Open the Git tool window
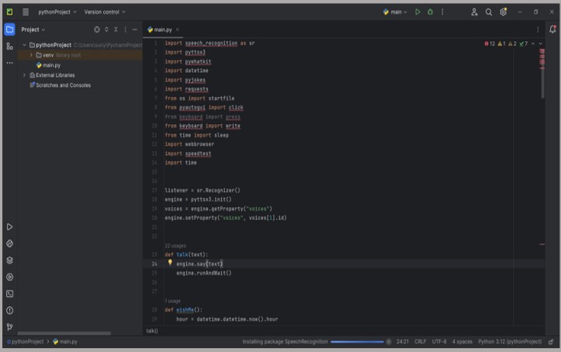The image size is (561, 352). pyautogui.click(x=9, y=327)
